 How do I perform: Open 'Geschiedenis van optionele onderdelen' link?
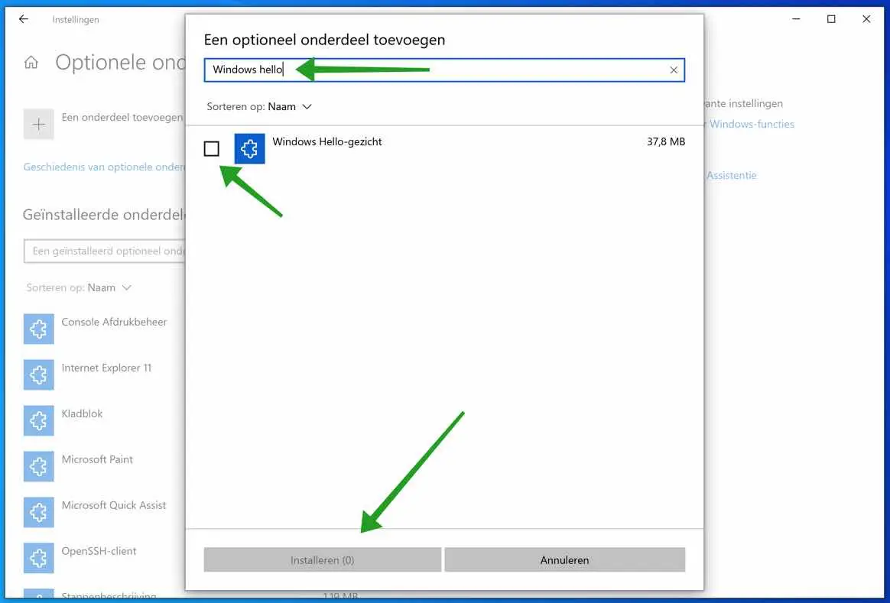tap(105, 167)
